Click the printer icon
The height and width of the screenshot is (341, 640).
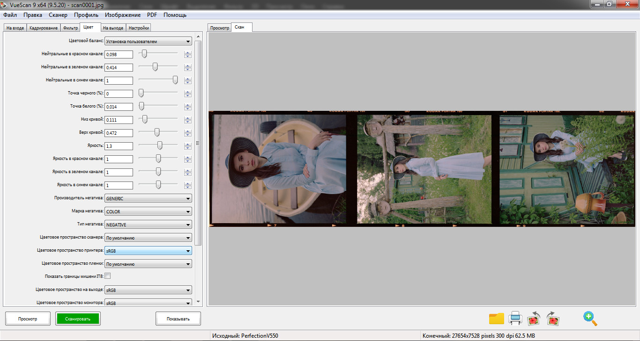pos(515,319)
